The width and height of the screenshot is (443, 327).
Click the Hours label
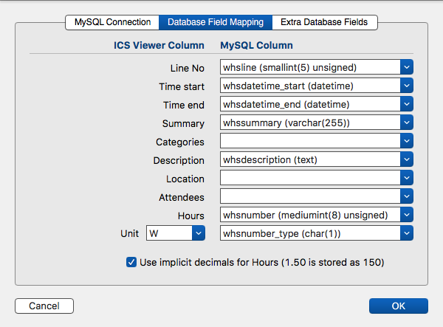pos(191,216)
